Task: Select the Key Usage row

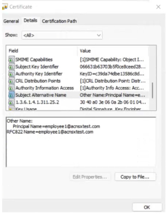Action: pos(77,109)
